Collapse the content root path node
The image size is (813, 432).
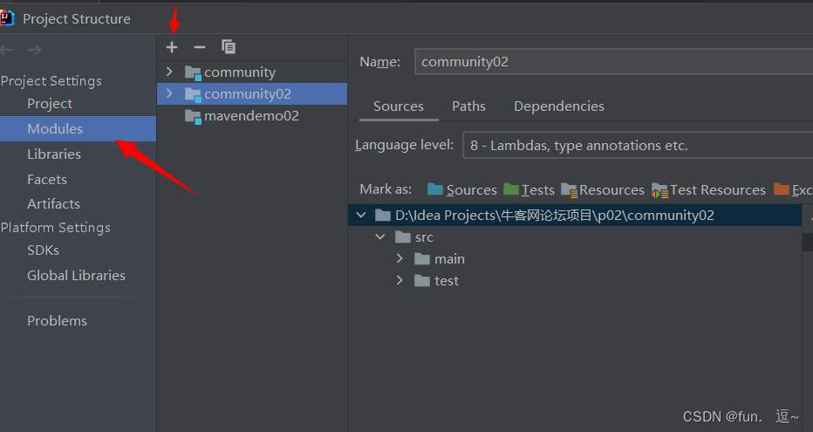coord(361,215)
